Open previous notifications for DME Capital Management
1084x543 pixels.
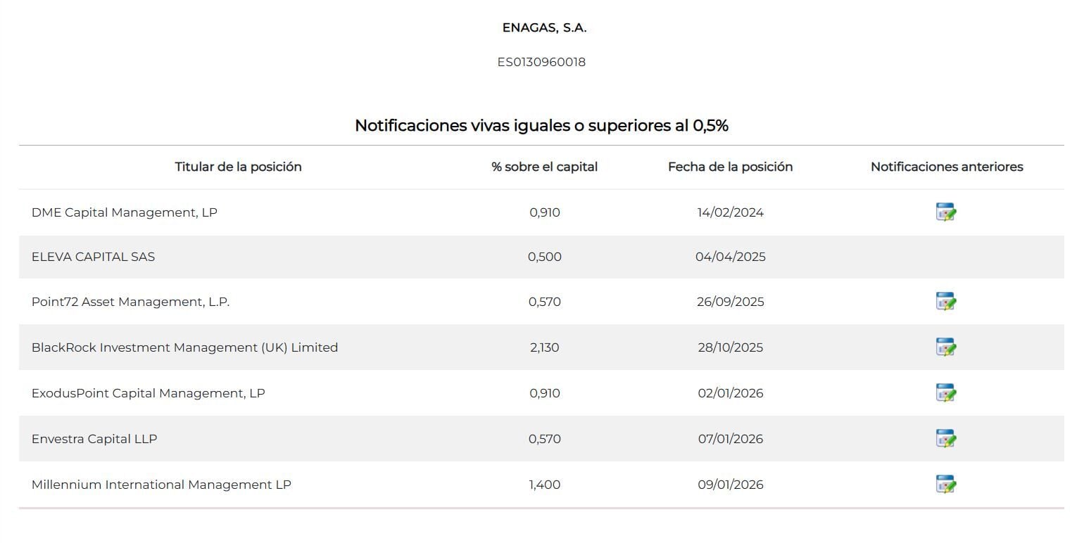click(945, 212)
